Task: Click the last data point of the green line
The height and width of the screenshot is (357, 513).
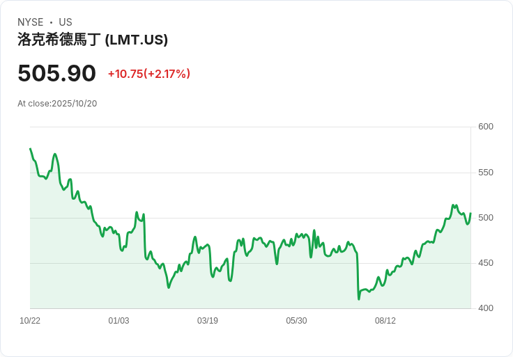Action: 470,214
